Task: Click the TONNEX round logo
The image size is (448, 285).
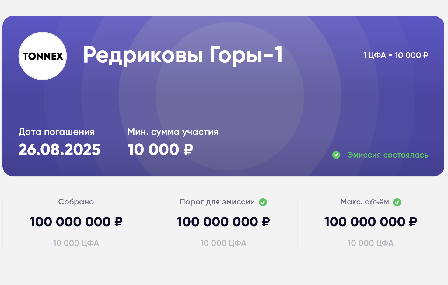Action: coord(43,56)
